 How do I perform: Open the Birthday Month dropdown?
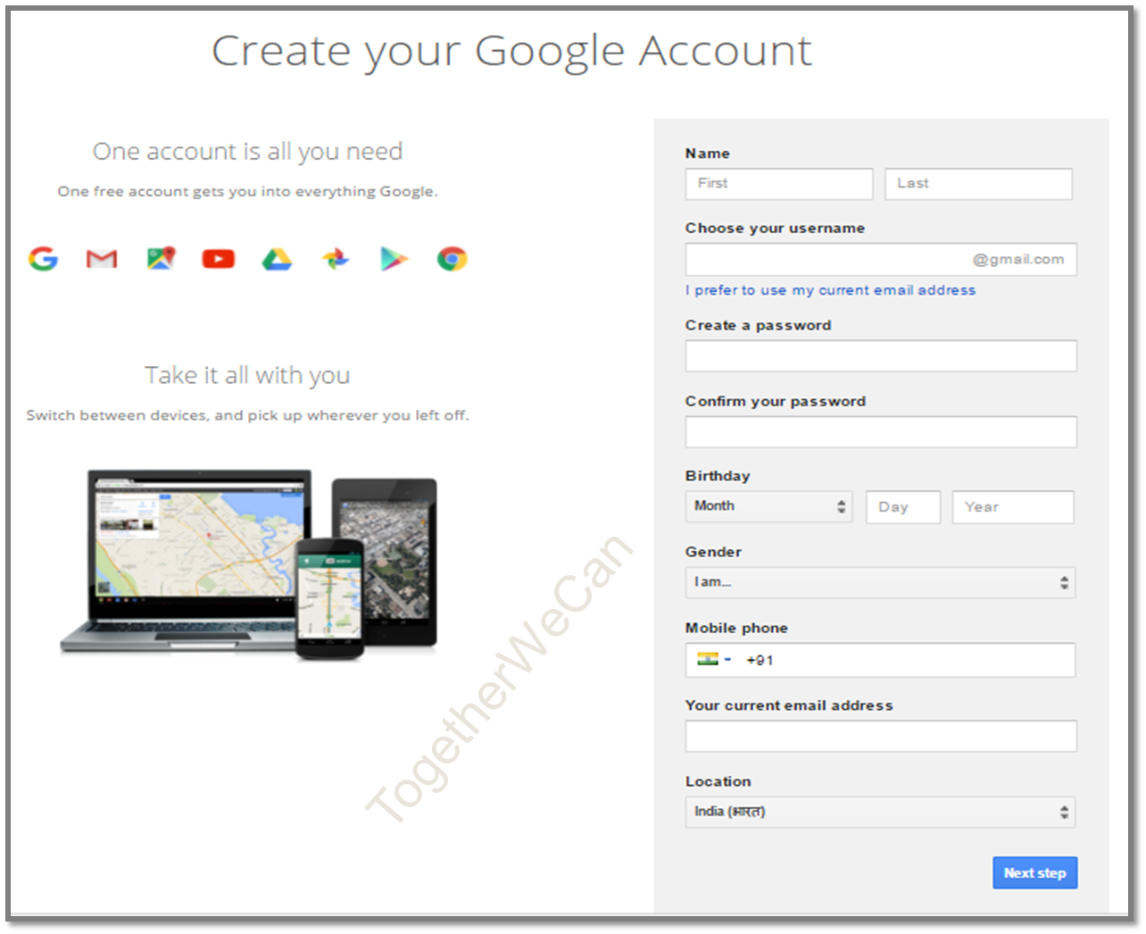coord(768,506)
